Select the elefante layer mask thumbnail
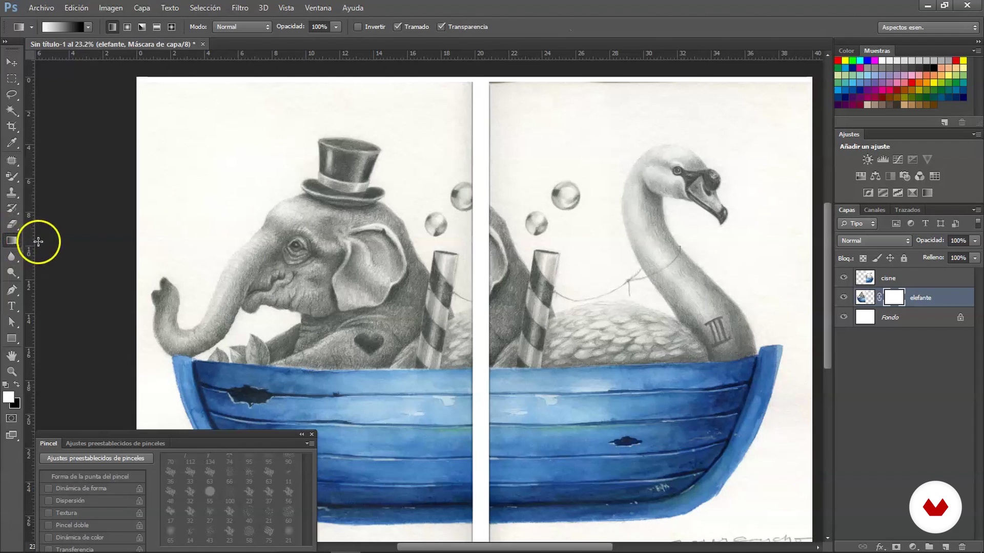The height and width of the screenshot is (553, 984). (x=894, y=297)
